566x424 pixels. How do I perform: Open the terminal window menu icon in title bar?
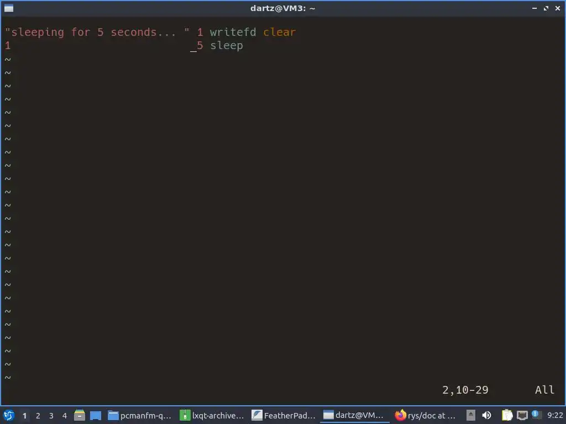tap(9, 8)
